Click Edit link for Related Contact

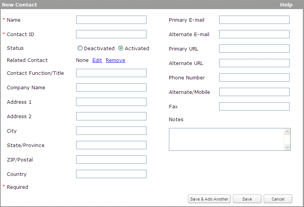[x=97, y=60]
